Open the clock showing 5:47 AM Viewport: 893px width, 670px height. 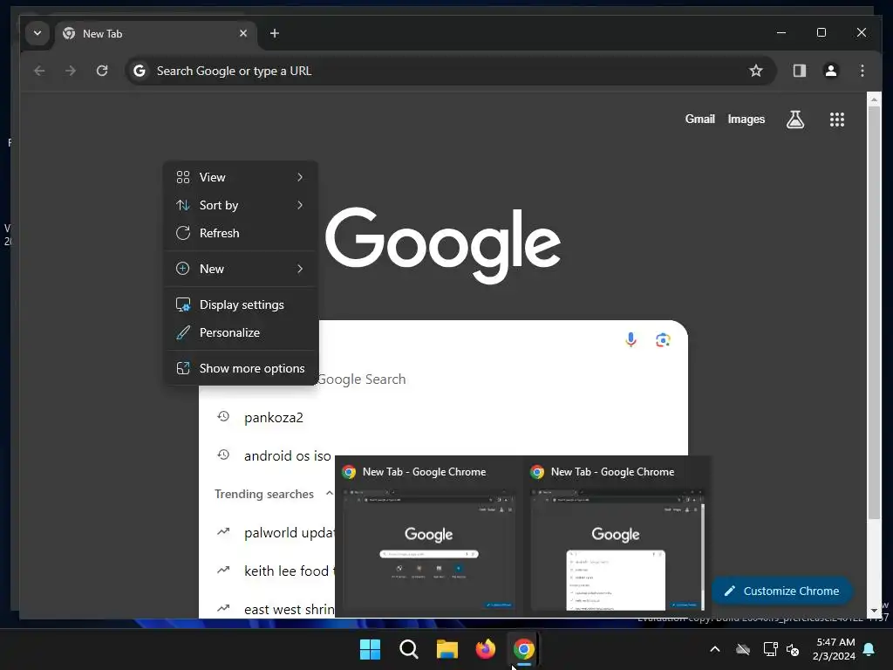[x=835, y=649]
